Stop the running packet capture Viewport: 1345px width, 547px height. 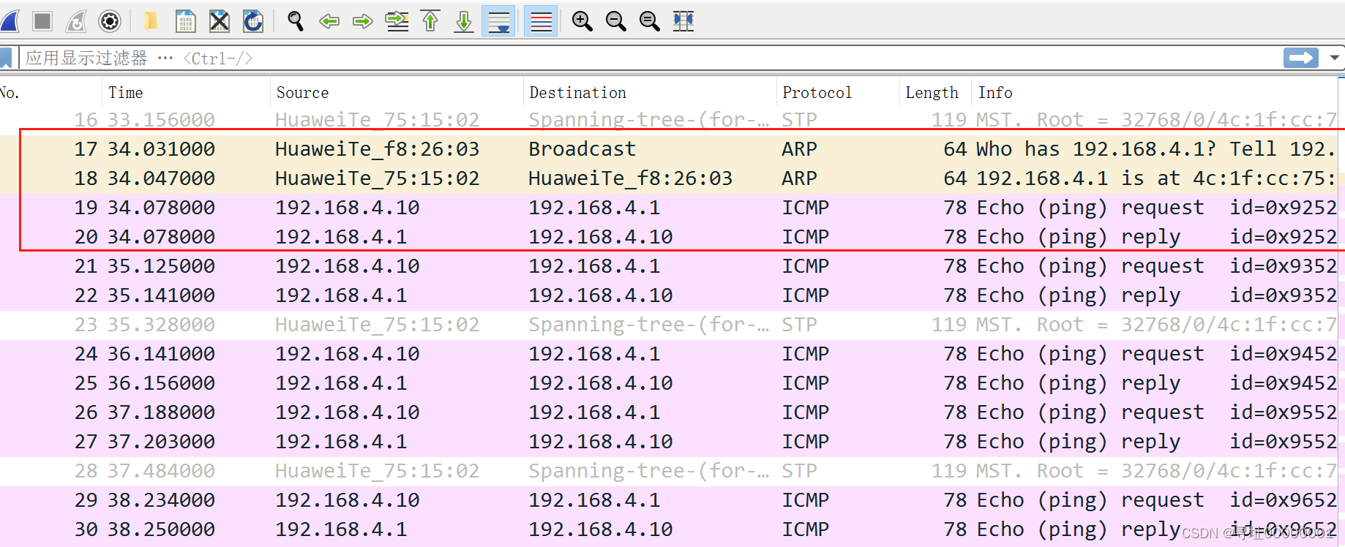tap(42, 21)
